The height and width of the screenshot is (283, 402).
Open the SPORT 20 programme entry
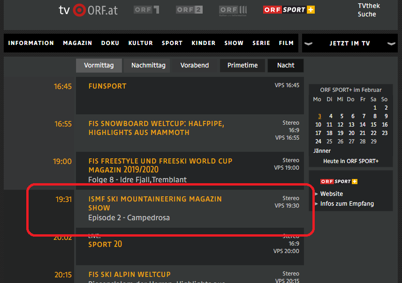coord(105,244)
